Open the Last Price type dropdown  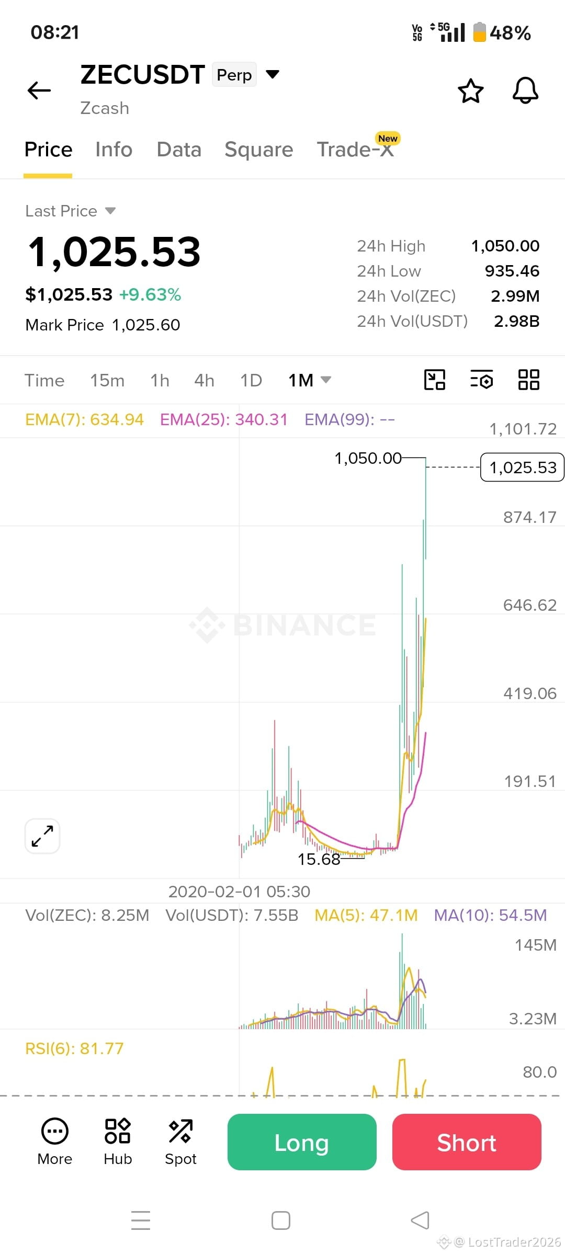click(110, 211)
